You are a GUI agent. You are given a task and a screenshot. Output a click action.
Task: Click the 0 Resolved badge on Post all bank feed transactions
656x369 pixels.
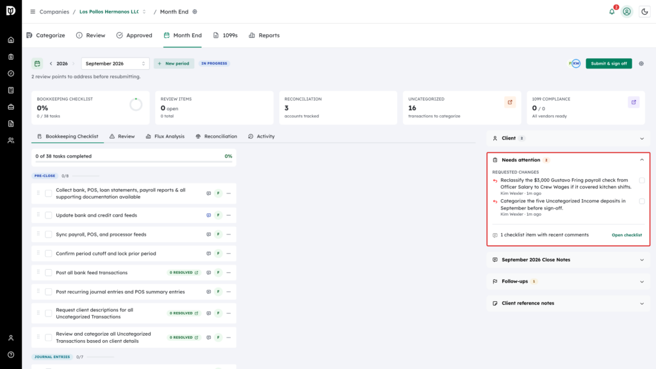coord(184,273)
